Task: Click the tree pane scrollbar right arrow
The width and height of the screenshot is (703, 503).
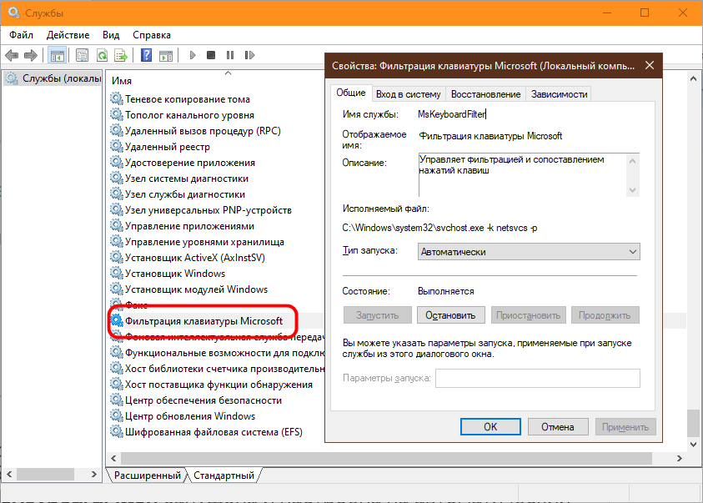Action: [93, 474]
